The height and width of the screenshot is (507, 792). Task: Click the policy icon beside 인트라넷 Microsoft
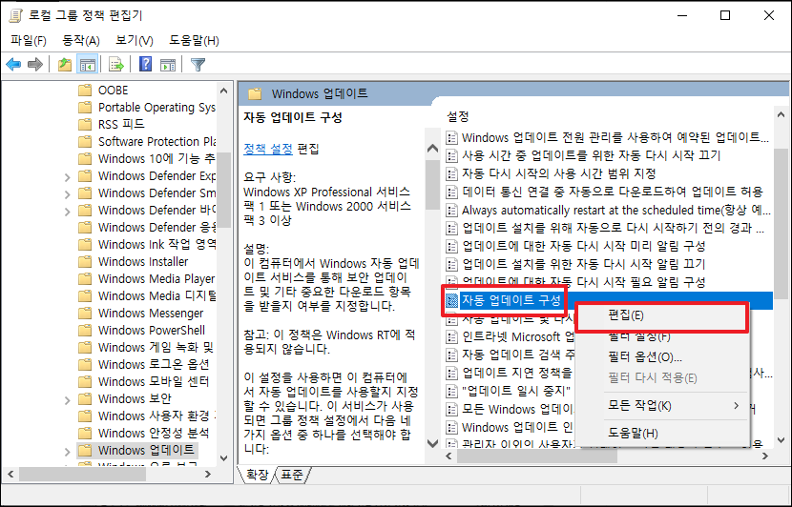click(452, 336)
